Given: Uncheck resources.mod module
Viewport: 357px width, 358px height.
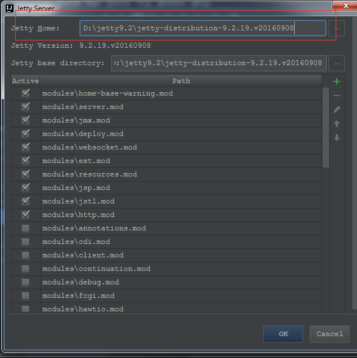Looking at the screenshot, I should pos(25,174).
